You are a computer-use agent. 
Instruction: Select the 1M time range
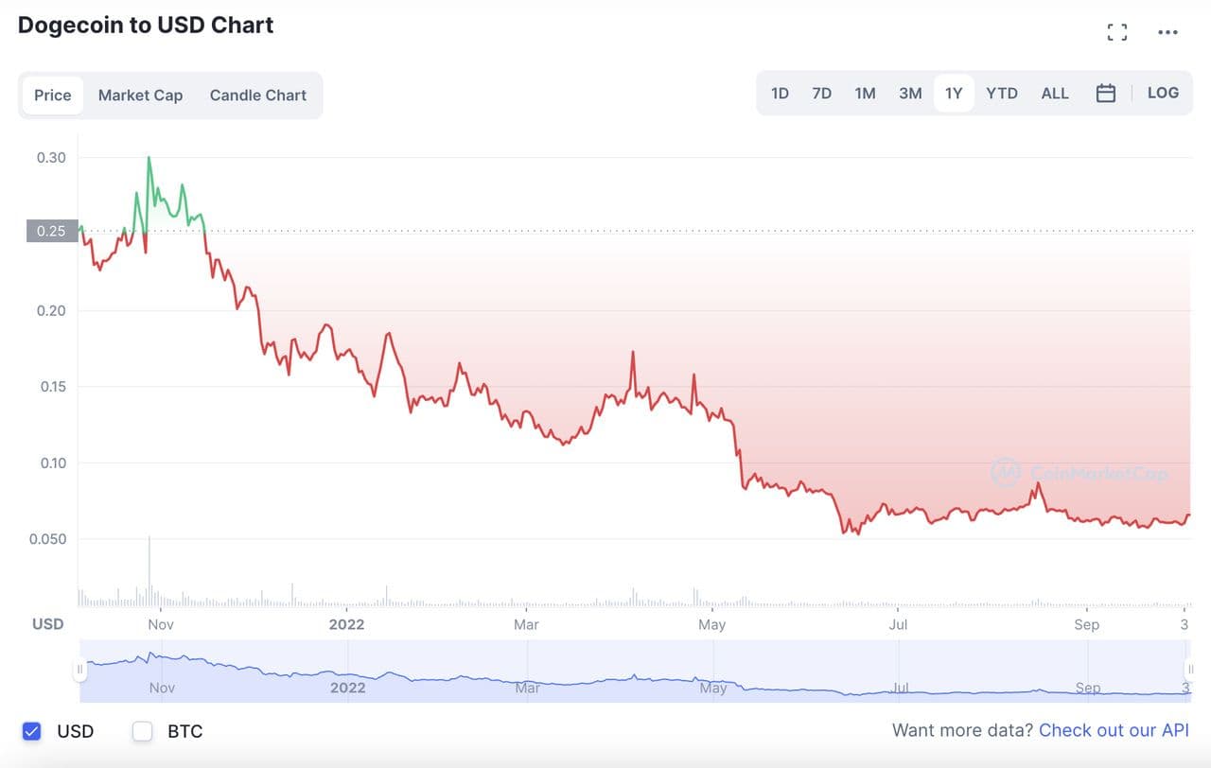coord(865,94)
